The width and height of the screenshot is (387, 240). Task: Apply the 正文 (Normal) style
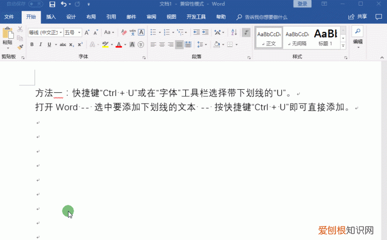coord(269,38)
